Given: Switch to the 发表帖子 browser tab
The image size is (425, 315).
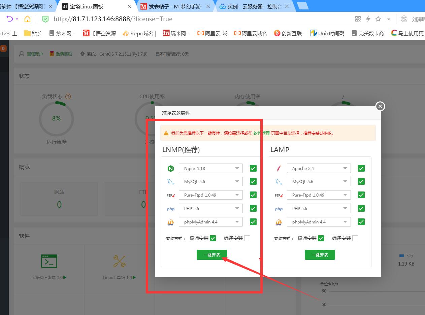Looking at the screenshot, I should pos(175,6).
